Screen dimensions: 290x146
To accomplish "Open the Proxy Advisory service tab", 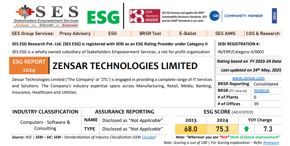I will pyautogui.click(x=75, y=33).
